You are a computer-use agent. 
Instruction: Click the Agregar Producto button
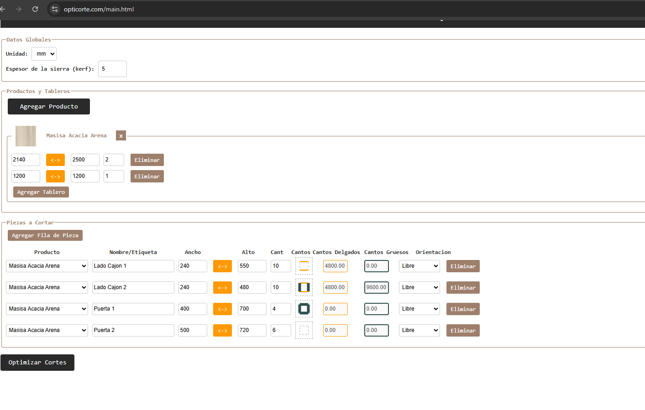click(x=49, y=107)
